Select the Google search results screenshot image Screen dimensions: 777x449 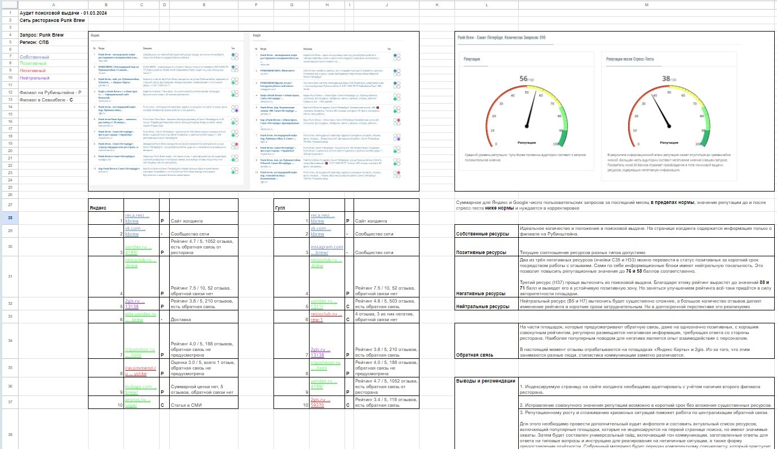coord(333,111)
